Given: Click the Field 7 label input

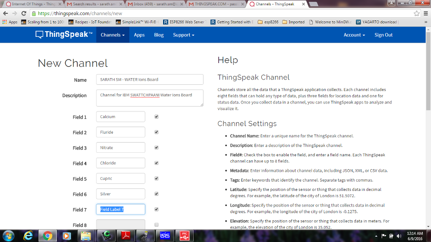Looking at the screenshot, I should click(x=120, y=209).
